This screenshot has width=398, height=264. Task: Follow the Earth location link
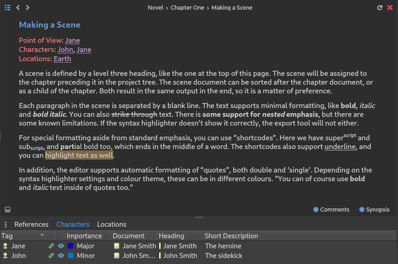coord(63,58)
